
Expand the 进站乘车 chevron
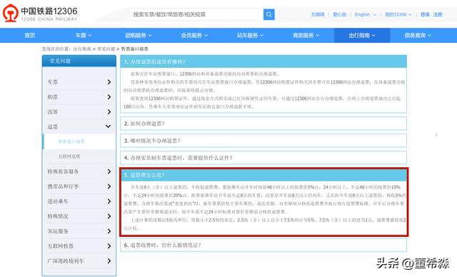click(x=109, y=201)
